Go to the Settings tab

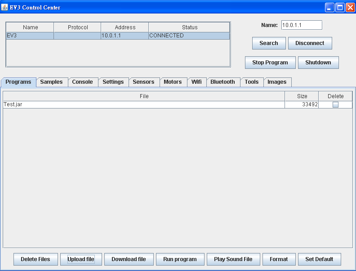click(113, 82)
